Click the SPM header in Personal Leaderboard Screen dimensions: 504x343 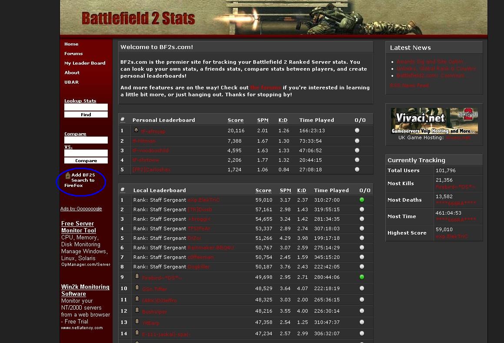pyautogui.click(x=262, y=120)
